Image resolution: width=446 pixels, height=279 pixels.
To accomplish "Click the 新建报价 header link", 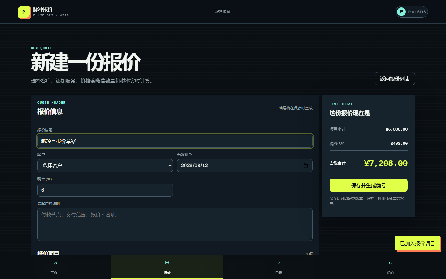I will coord(223,12).
